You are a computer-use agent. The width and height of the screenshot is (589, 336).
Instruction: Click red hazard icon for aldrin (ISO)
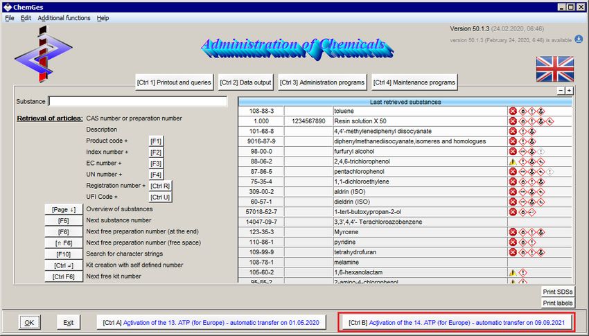(x=513, y=192)
